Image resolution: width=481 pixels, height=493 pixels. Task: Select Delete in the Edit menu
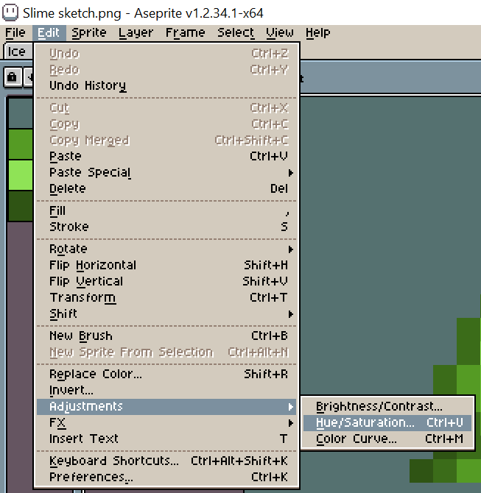click(x=166, y=188)
